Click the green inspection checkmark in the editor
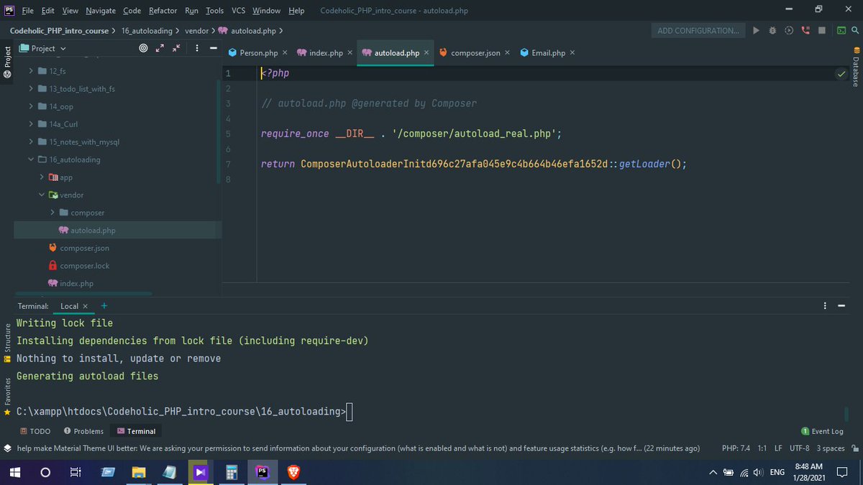863x485 pixels. click(841, 73)
